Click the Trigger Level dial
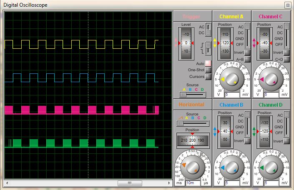The width and height of the screenshot is (294, 190). pyautogui.click(x=186, y=43)
